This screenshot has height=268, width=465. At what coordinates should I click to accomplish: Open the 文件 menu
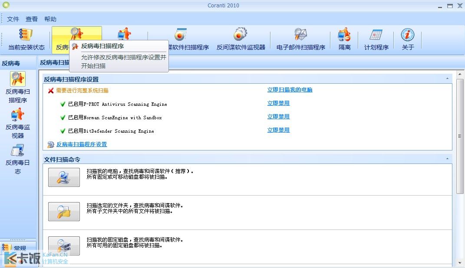[x=13, y=19]
